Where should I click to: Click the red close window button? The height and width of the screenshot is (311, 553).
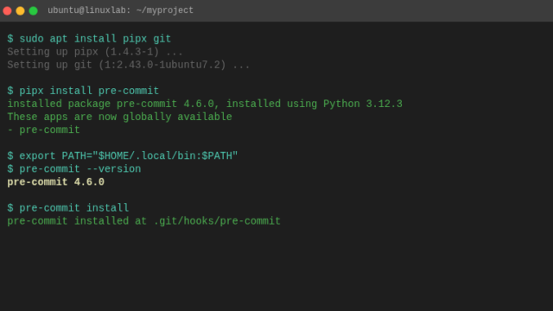7,10
